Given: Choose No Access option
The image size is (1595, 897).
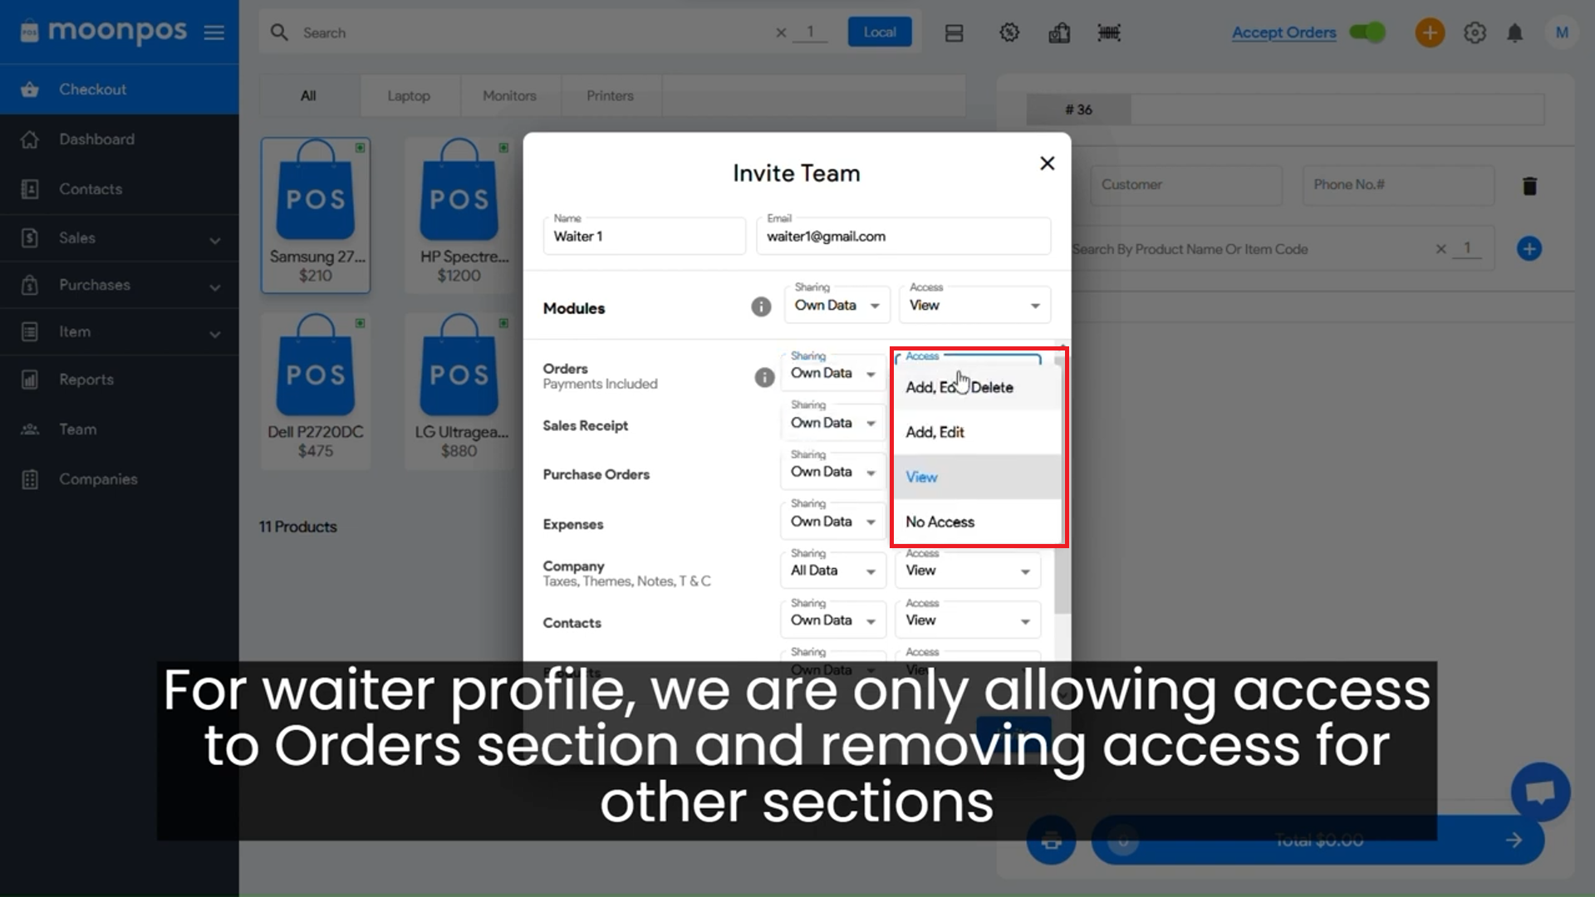Looking at the screenshot, I should point(977,522).
